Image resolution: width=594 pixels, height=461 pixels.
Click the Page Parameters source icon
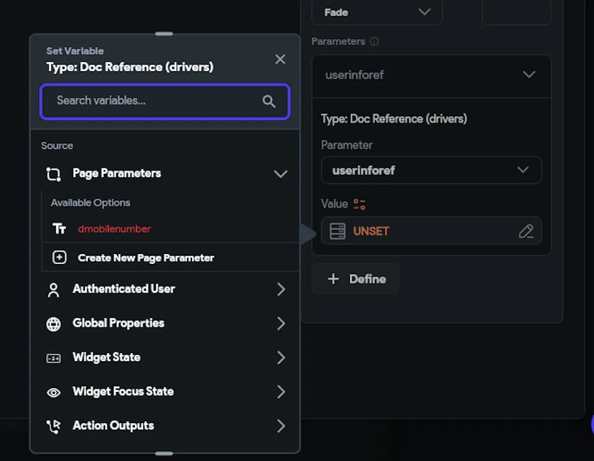point(53,174)
